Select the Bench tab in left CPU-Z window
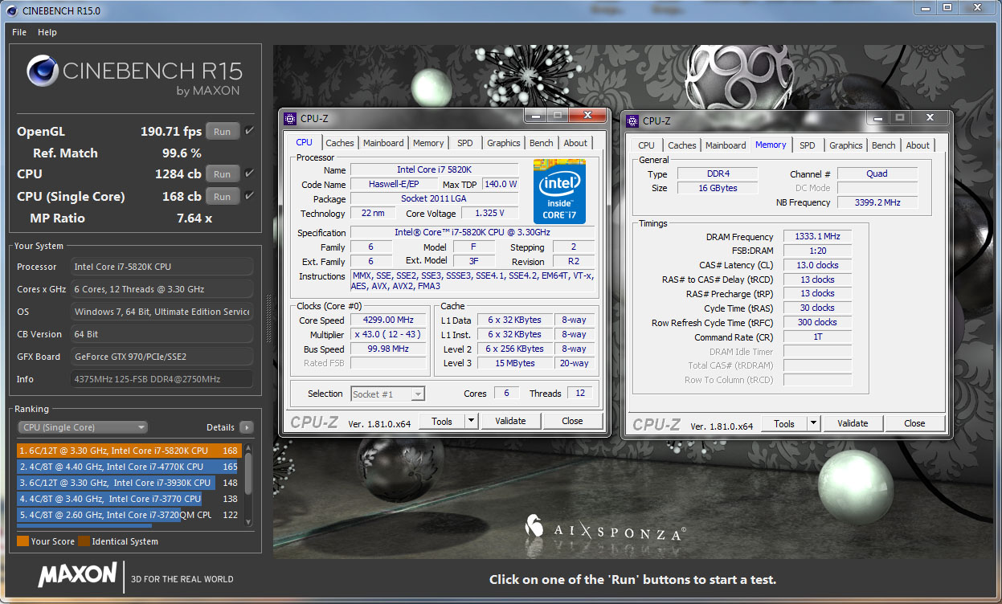This screenshot has height=604, width=1002. pyautogui.click(x=542, y=143)
